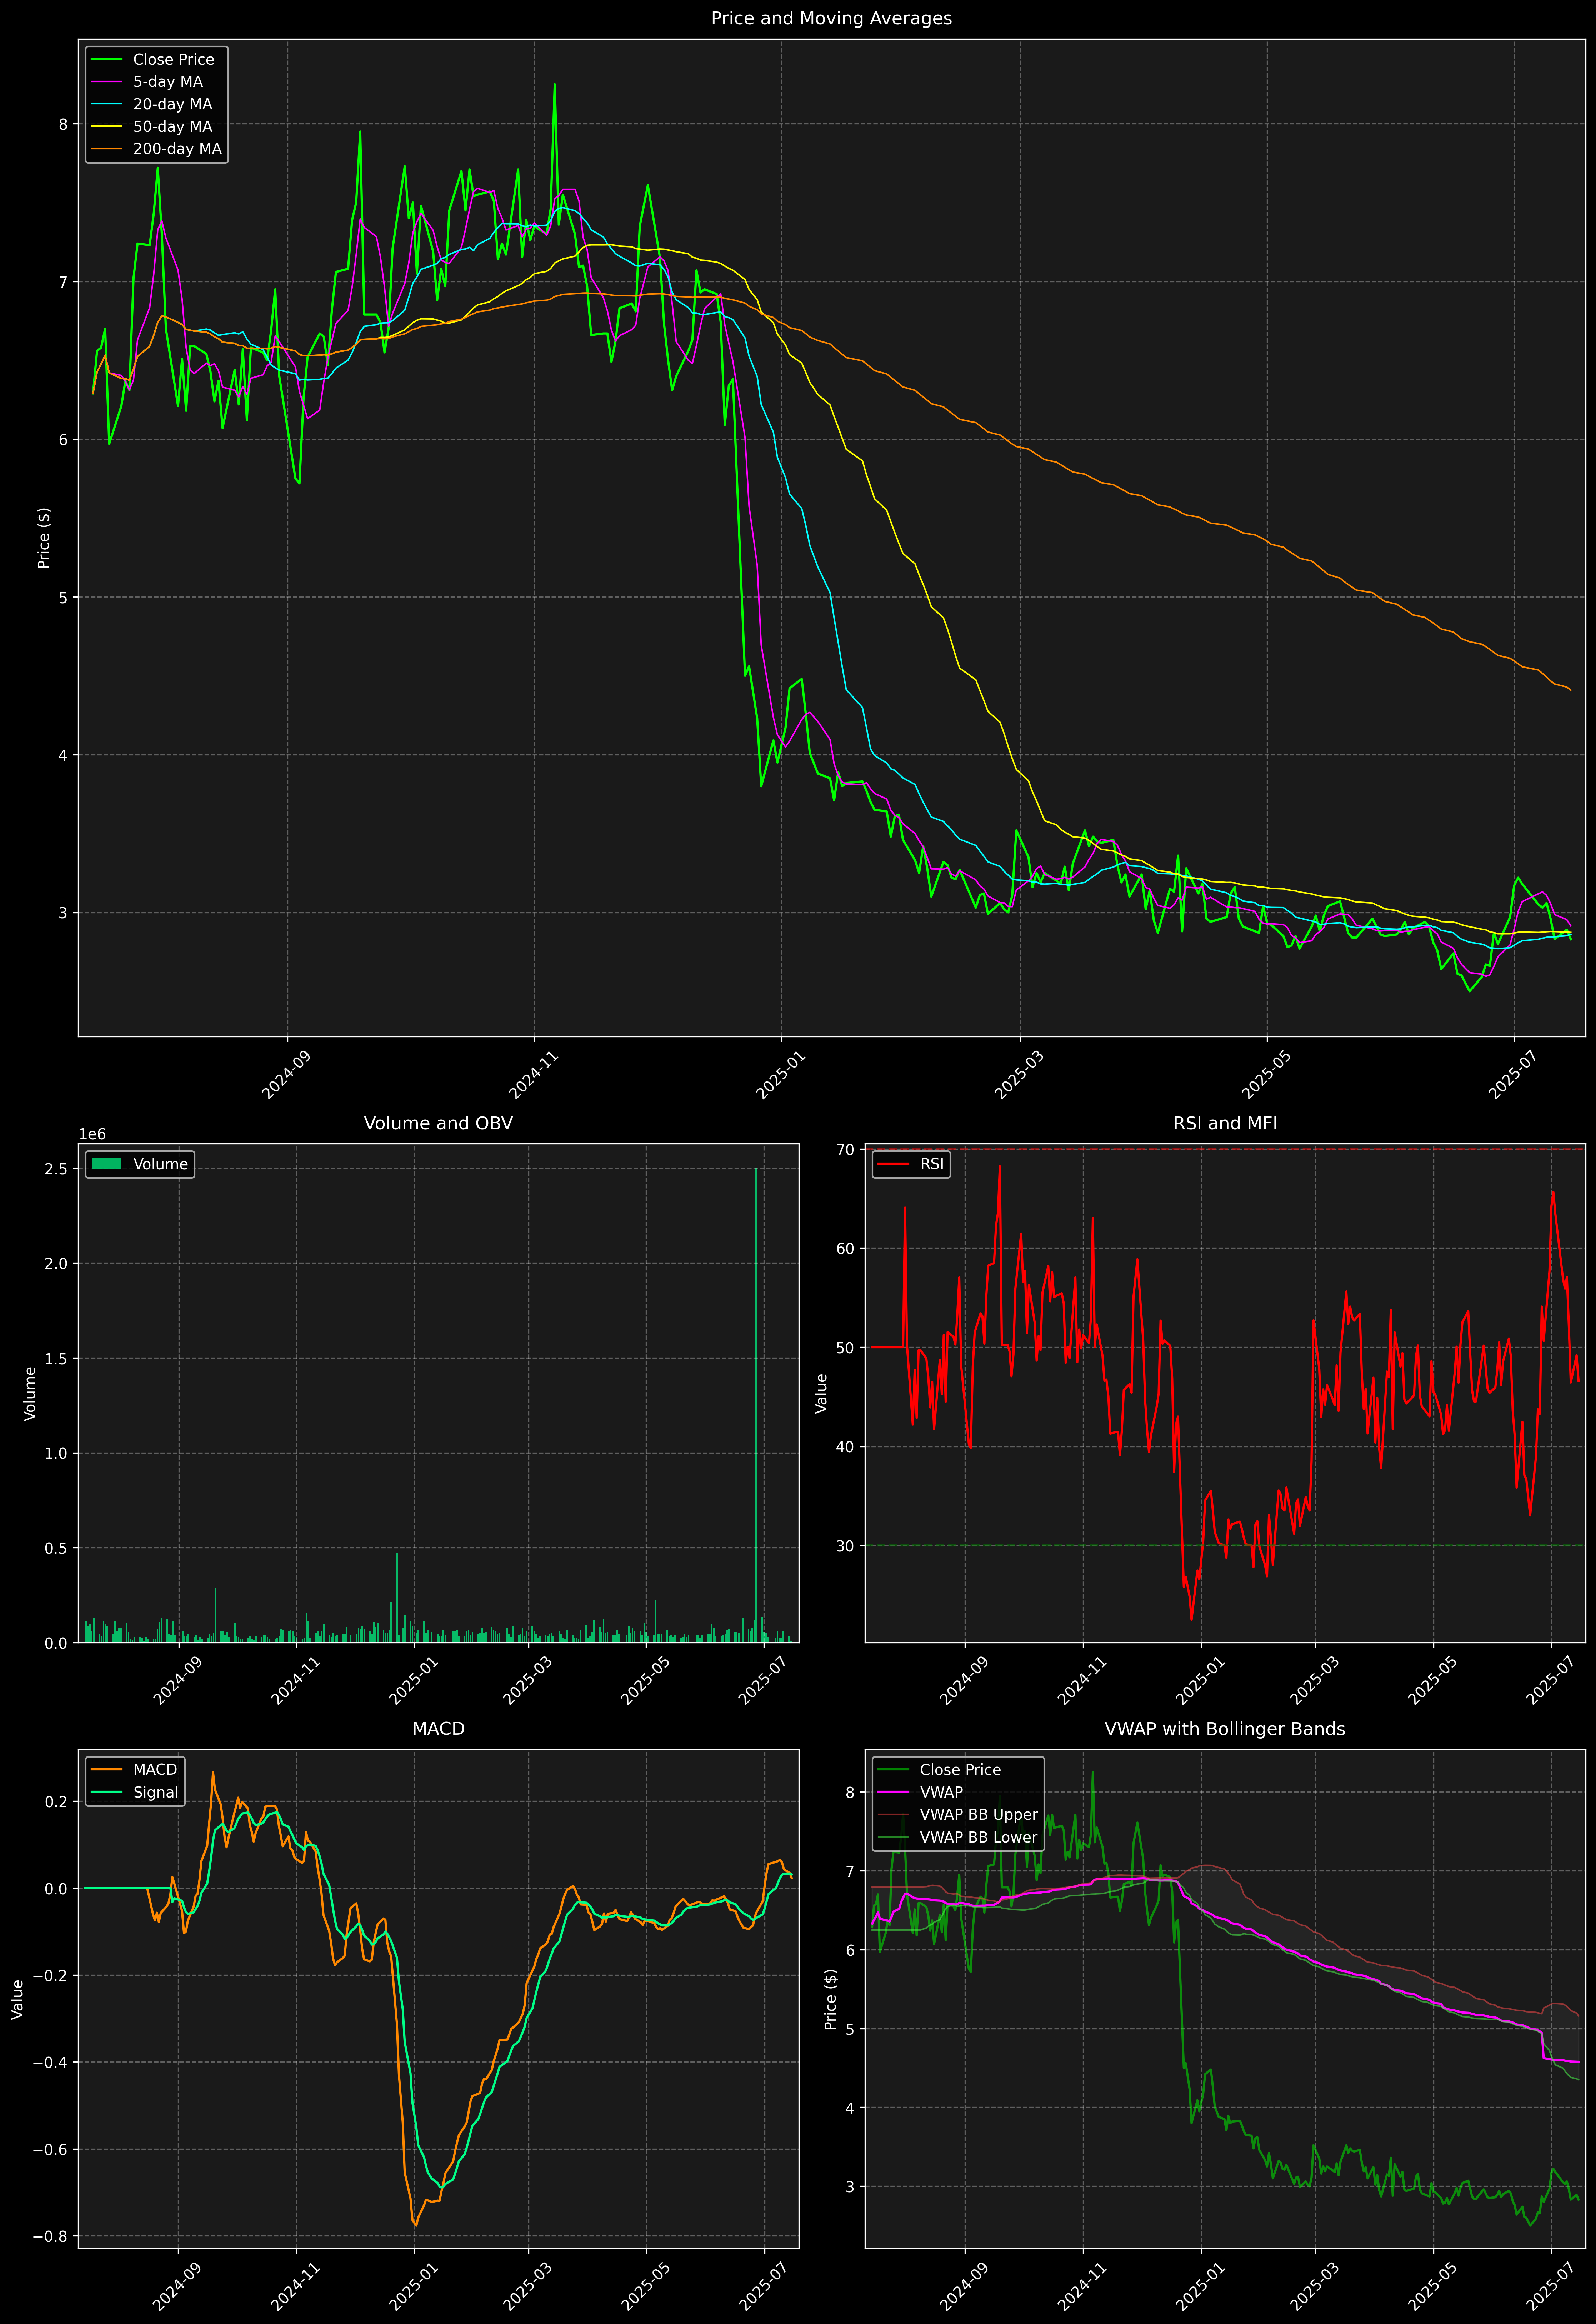Click the 'RSI and MFI' chart title

[1225, 1123]
